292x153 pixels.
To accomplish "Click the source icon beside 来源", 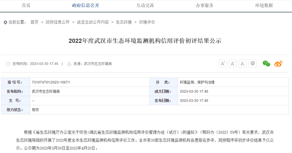I will click(x=69, y=64).
